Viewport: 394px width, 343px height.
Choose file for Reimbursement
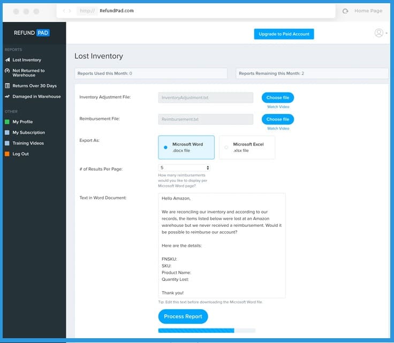pos(278,119)
